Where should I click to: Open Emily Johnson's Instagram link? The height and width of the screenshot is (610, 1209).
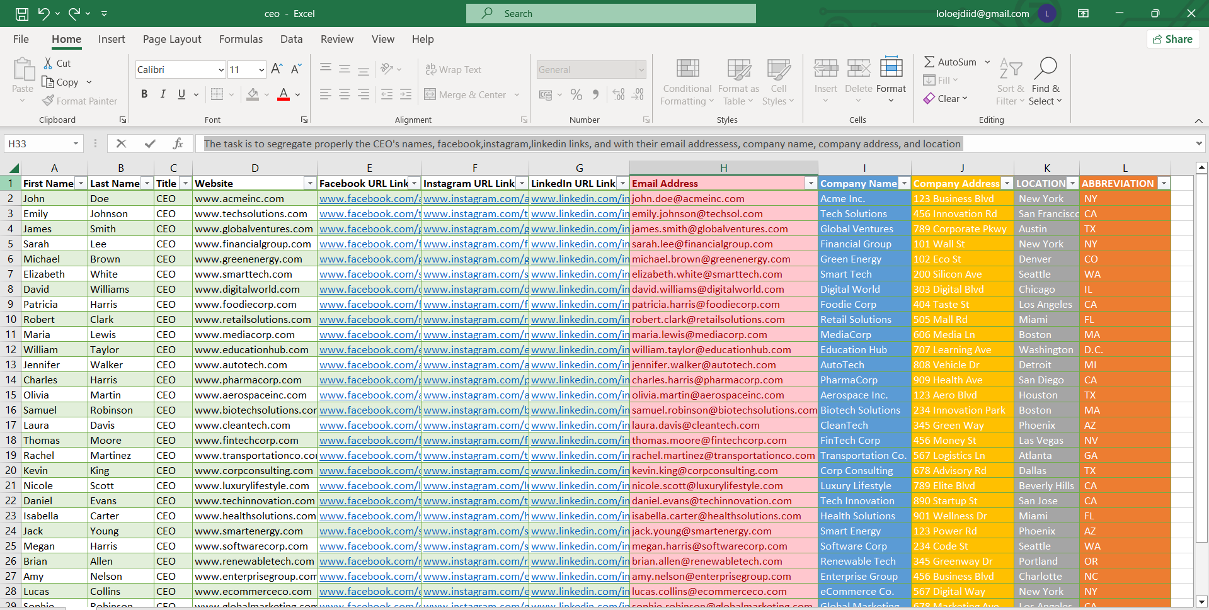pyautogui.click(x=475, y=213)
